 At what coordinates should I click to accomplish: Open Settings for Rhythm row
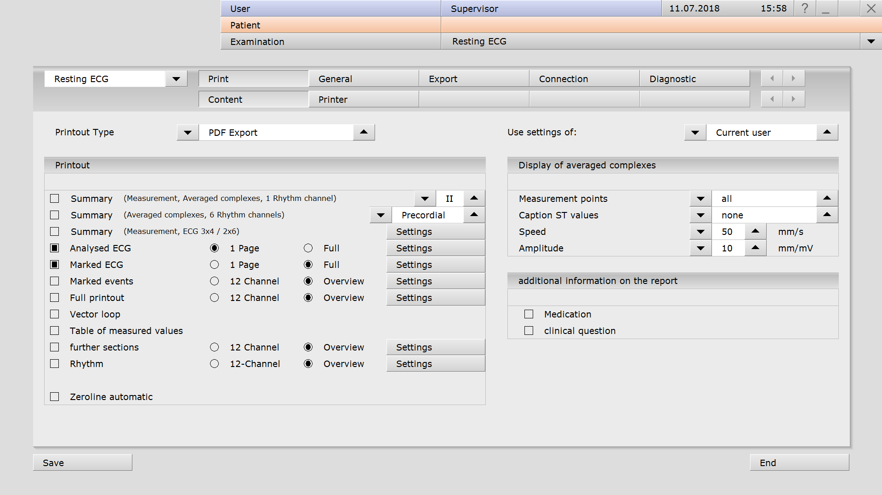[436, 364]
